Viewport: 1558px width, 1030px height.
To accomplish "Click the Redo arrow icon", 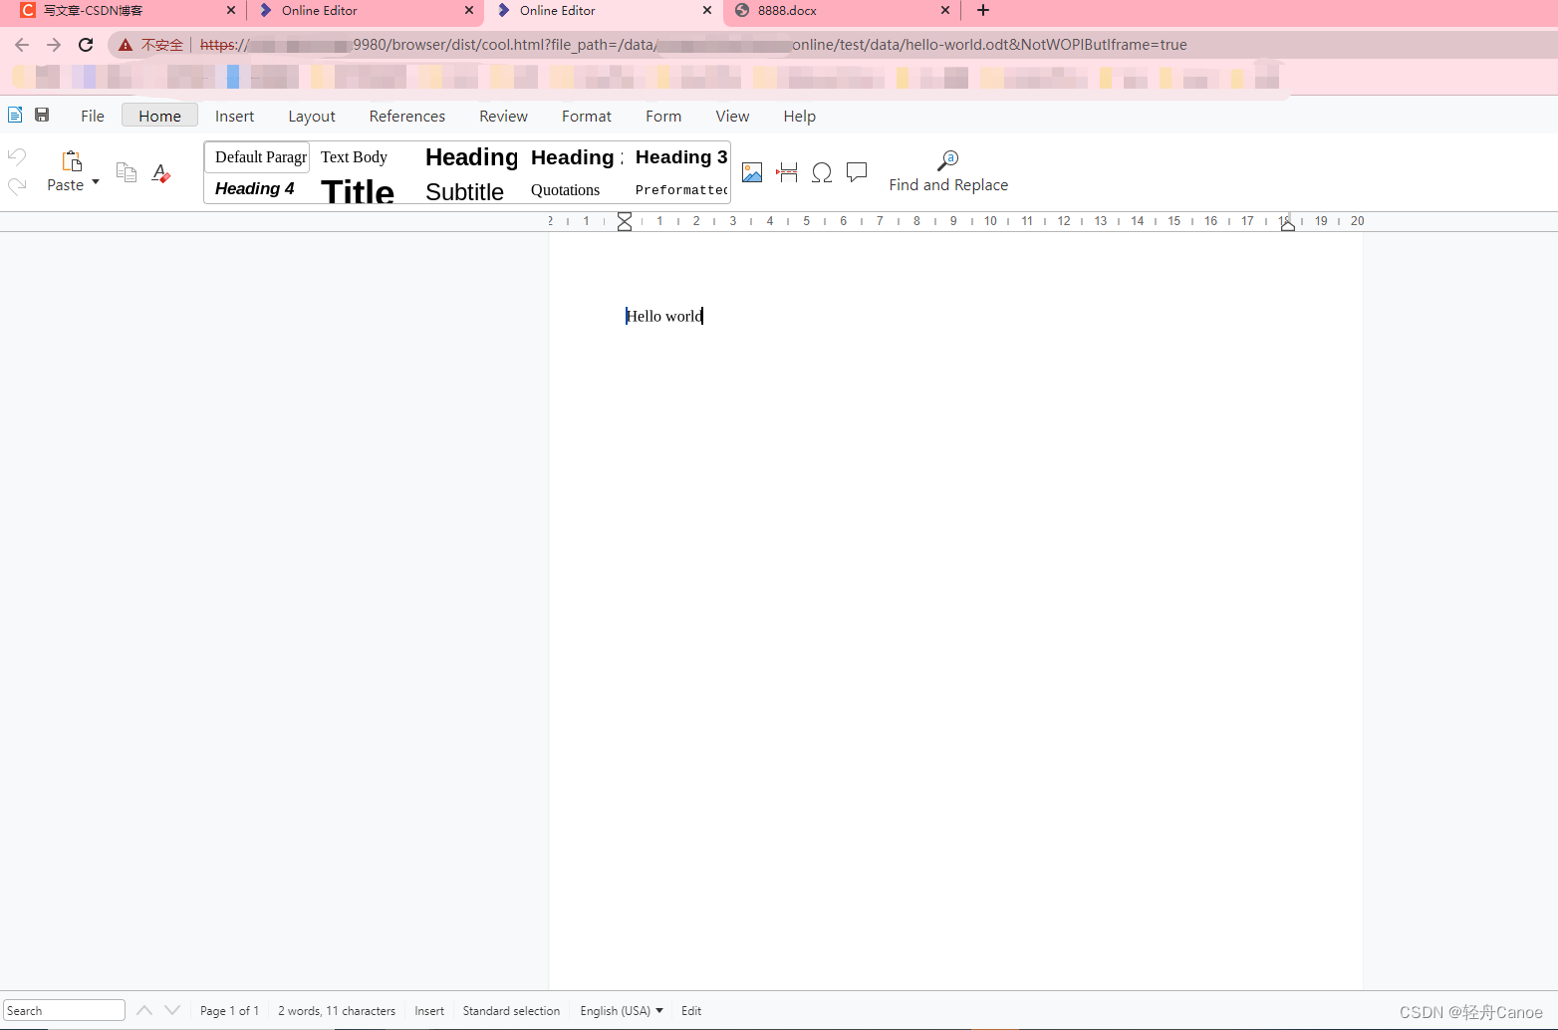I will click(x=17, y=185).
